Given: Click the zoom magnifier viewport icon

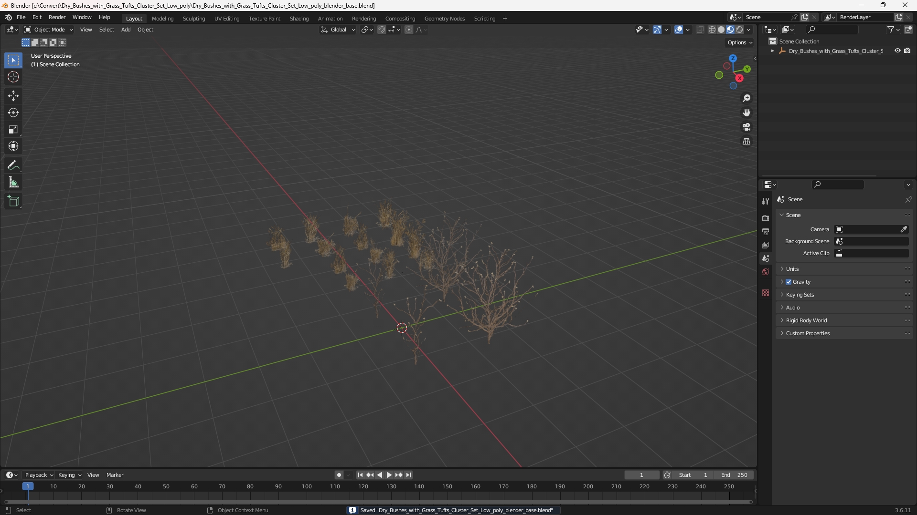Looking at the screenshot, I should click(746, 98).
